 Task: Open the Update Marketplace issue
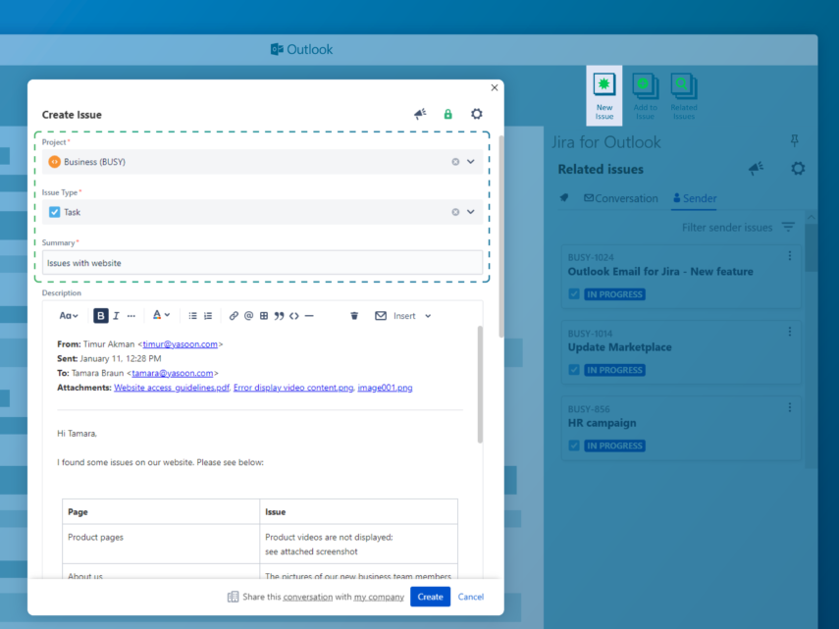pyautogui.click(x=619, y=347)
